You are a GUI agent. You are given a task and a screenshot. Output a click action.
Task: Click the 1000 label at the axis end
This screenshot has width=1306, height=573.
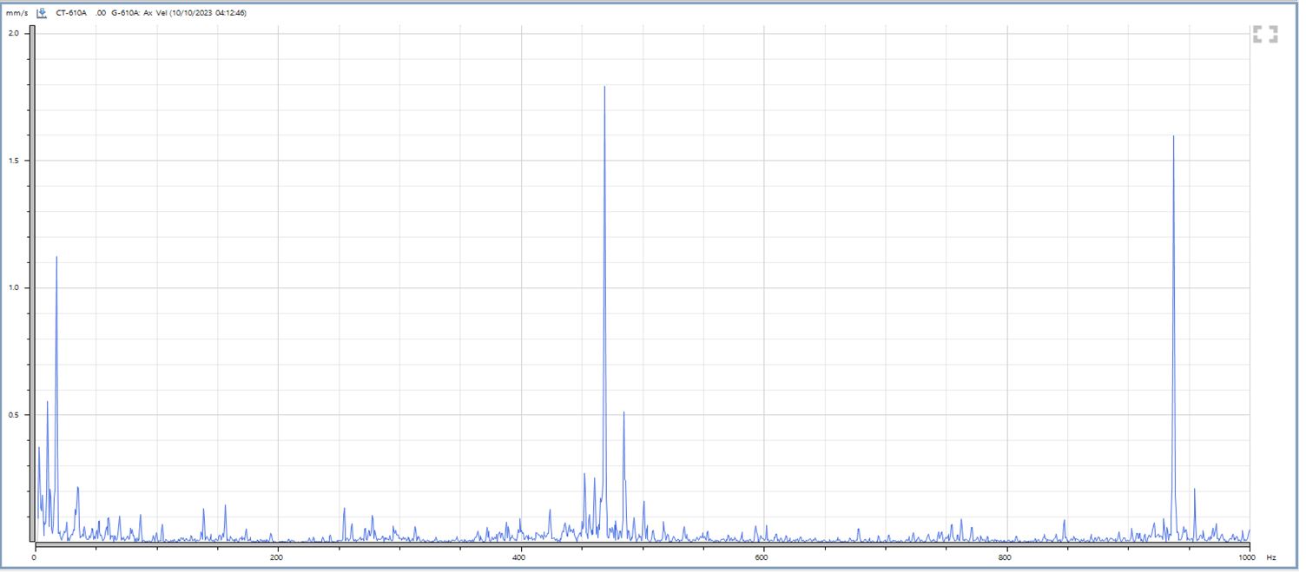tap(1247, 557)
